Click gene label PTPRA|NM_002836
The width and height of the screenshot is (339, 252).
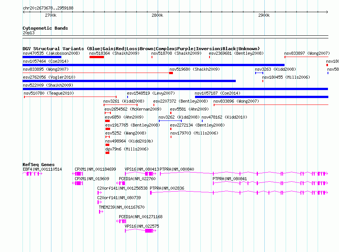[167, 188]
